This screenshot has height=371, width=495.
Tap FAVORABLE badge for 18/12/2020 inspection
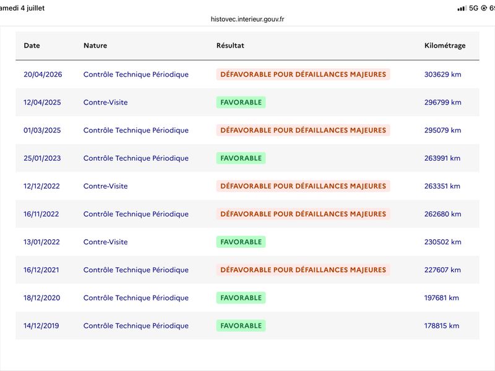tap(241, 298)
